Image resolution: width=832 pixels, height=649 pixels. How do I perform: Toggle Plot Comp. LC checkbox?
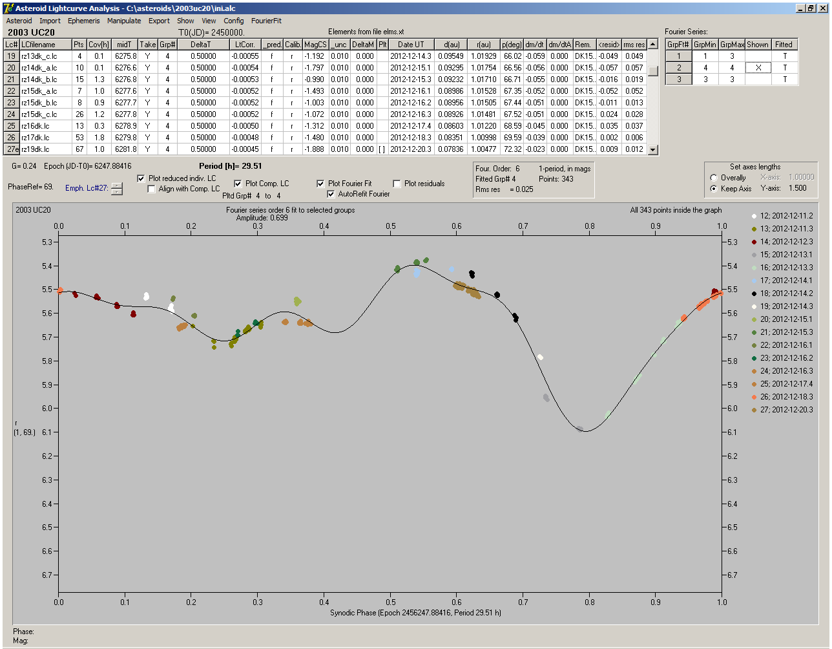point(238,184)
